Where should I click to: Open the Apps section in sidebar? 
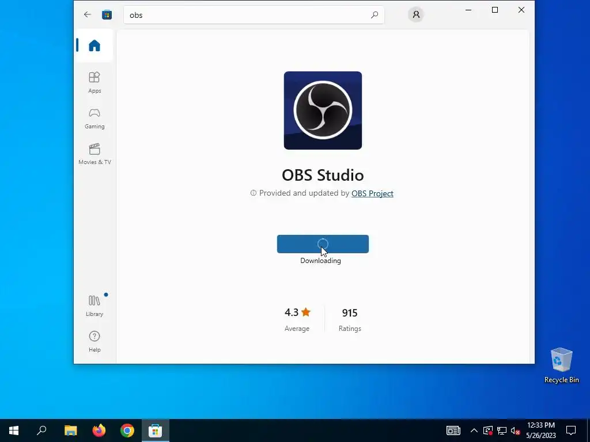(94, 82)
